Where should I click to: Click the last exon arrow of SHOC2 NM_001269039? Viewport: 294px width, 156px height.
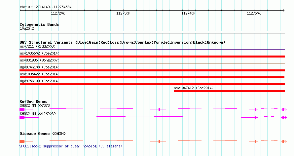pos(284,118)
